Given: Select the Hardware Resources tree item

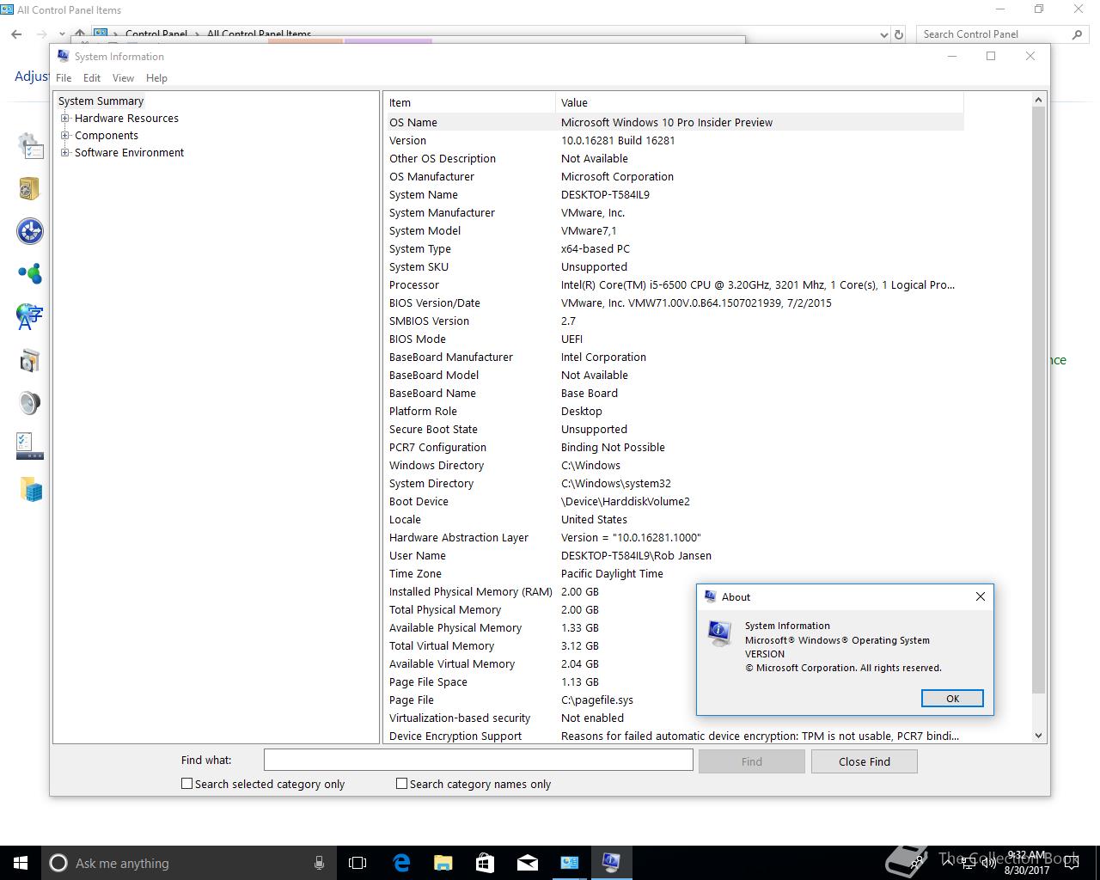Looking at the screenshot, I should (126, 119).
